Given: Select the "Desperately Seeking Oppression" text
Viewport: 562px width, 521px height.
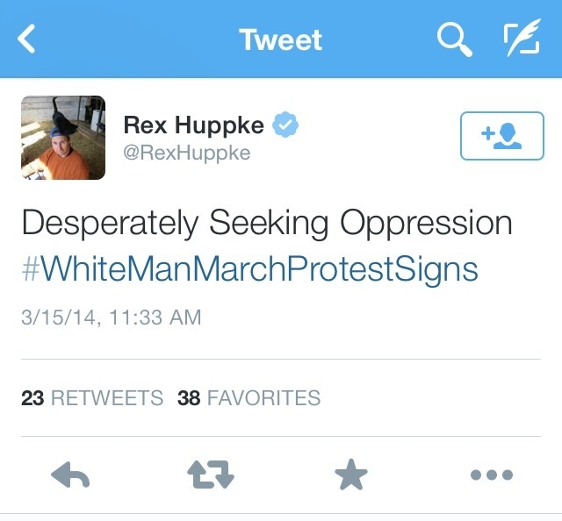Looking at the screenshot, I should [266, 223].
